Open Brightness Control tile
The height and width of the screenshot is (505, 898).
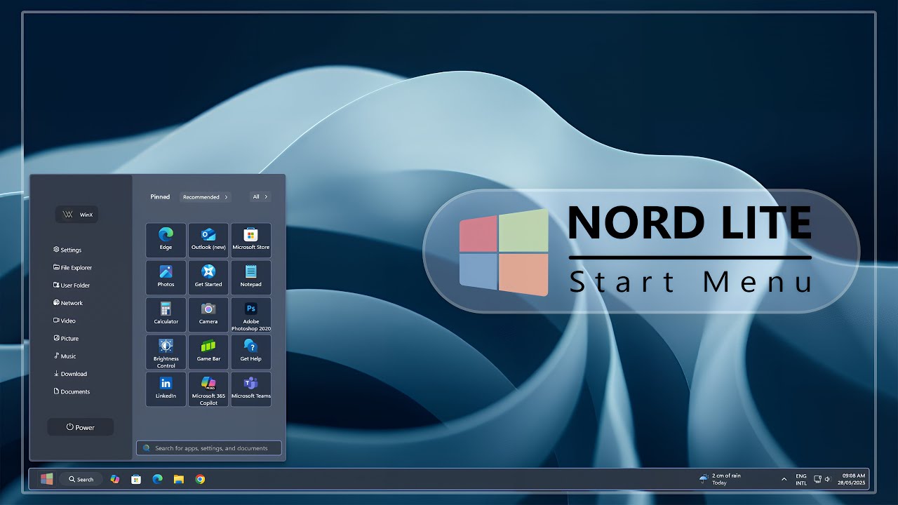pos(166,351)
